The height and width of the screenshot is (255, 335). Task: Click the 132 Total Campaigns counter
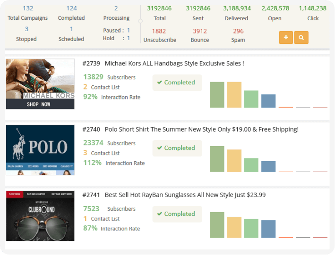point(28,13)
